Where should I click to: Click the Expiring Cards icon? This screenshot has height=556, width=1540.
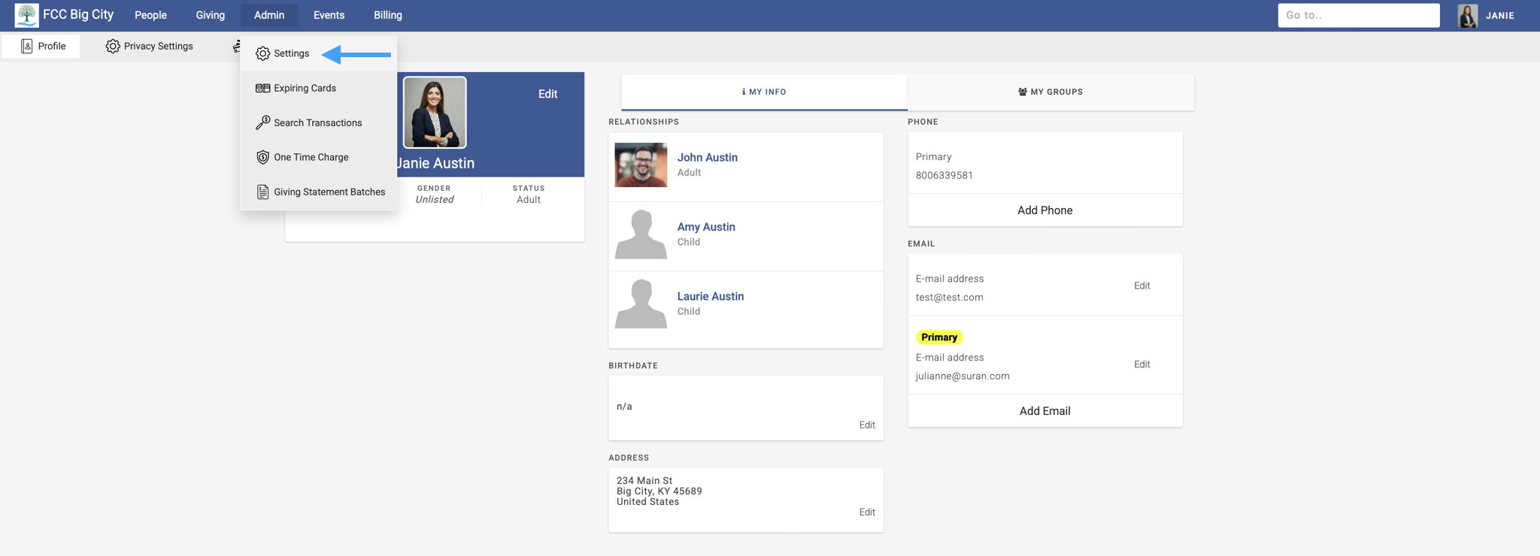tap(262, 88)
